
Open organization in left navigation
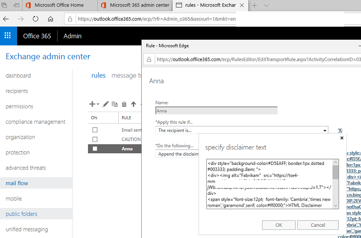pos(20,137)
